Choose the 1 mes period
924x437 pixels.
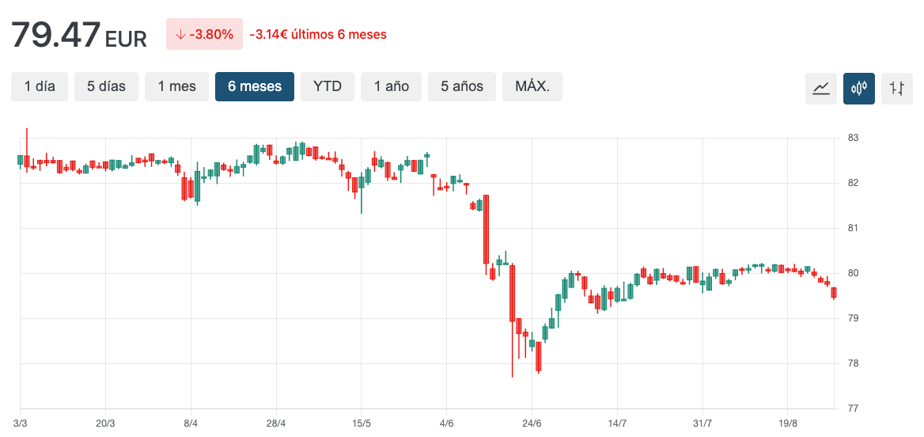coord(176,86)
